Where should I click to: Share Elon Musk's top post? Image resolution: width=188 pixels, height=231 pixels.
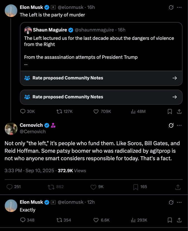179,111
